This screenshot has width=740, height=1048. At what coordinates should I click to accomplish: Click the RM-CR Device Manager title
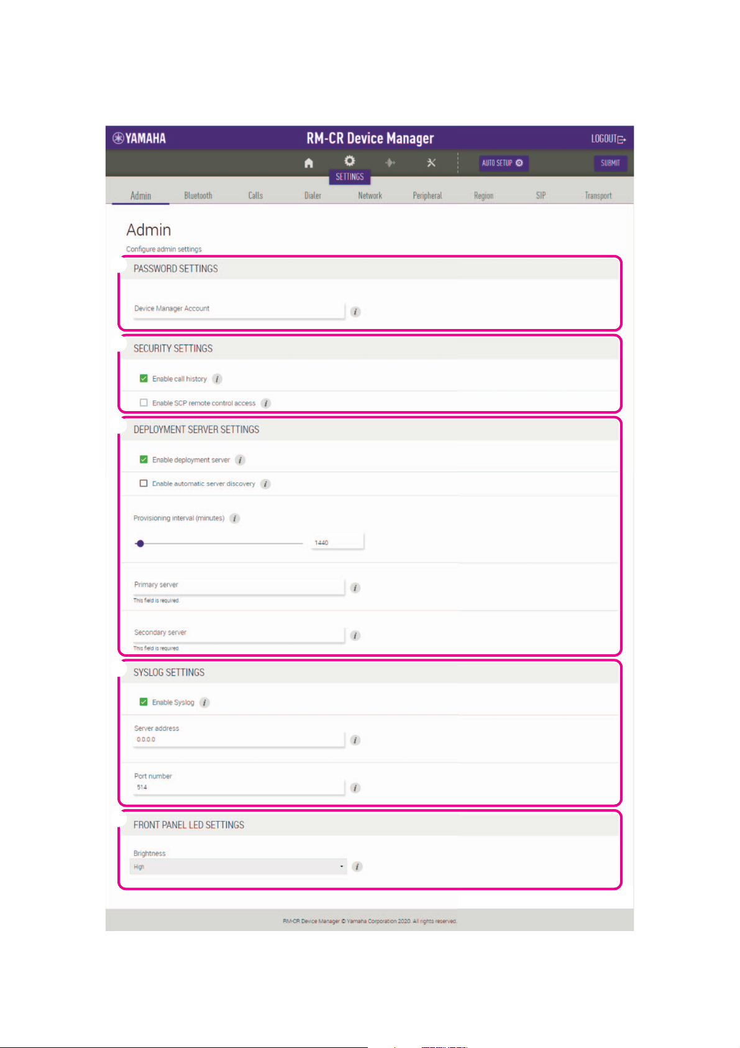(x=370, y=138)
